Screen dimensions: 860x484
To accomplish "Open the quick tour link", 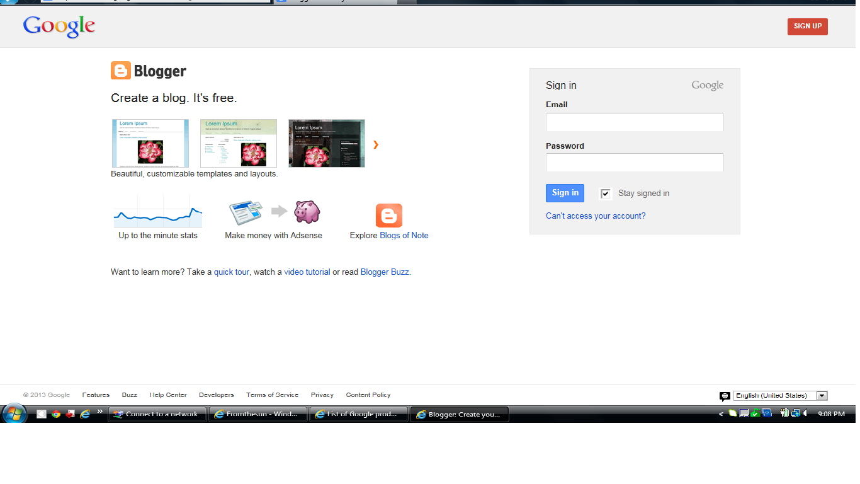I will tap(232, 272).
